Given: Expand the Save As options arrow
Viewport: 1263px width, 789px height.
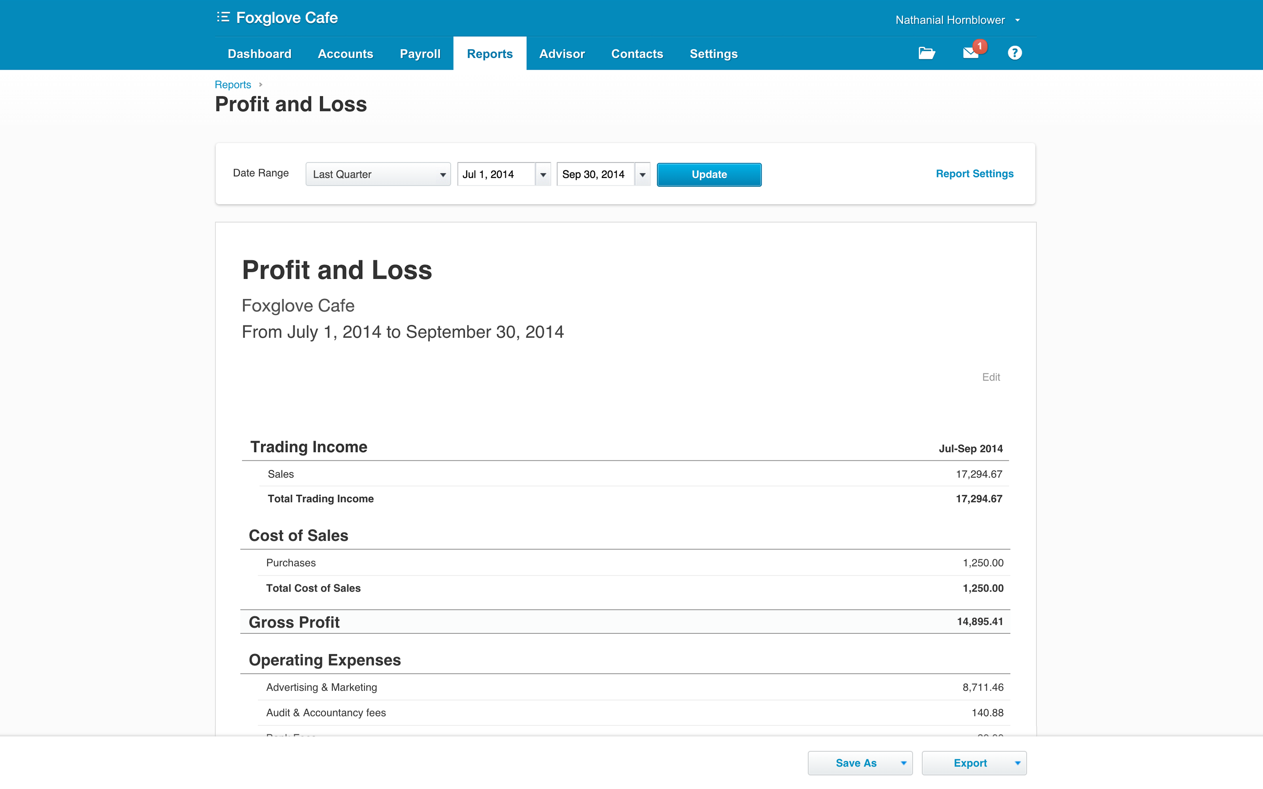Looking at the screenshot, I should [903, 763].
